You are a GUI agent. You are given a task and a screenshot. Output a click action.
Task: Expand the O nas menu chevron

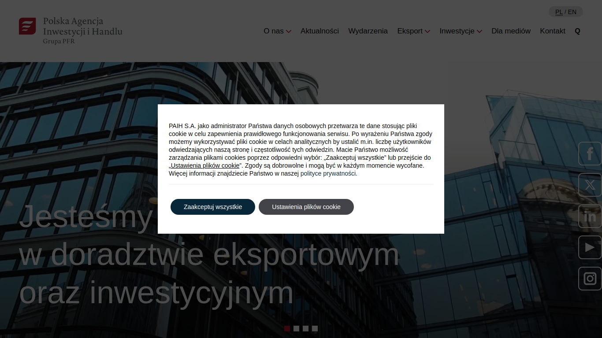pos(289,31)
